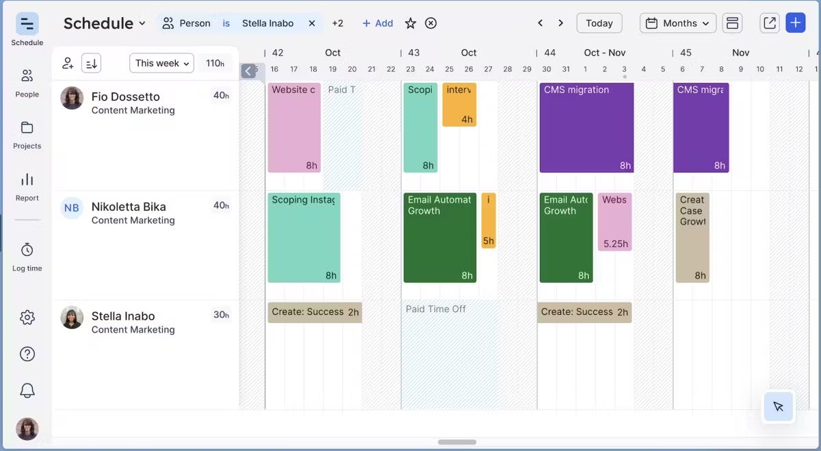The width and height of the screenshot is (821, 451).
Task: Open the settings gear icon
Action: pos(27,318)
